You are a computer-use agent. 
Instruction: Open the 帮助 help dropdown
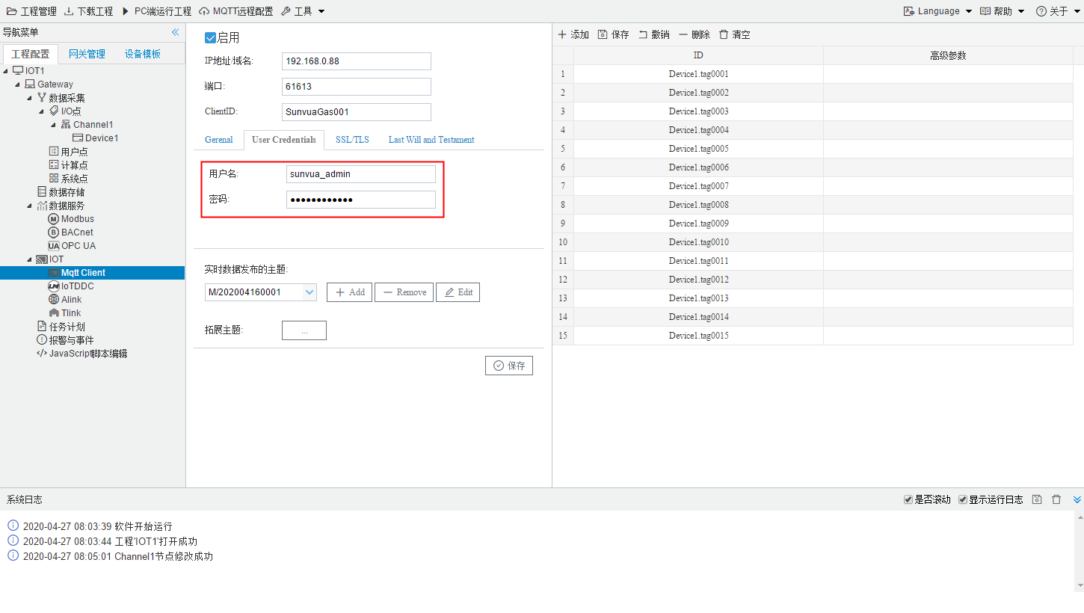1003,11
